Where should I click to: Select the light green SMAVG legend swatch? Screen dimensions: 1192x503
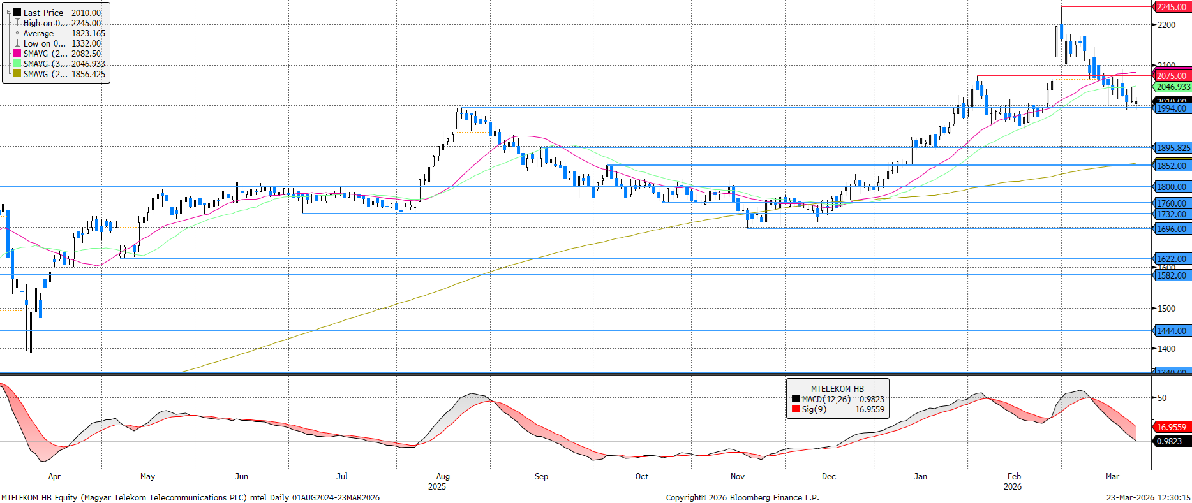click(x=17, y=64)
